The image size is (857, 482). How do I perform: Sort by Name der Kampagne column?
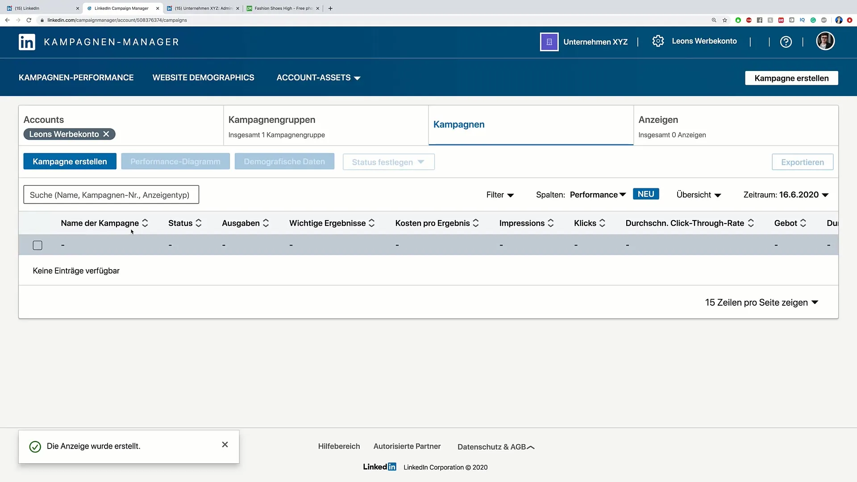coord(145,223)
